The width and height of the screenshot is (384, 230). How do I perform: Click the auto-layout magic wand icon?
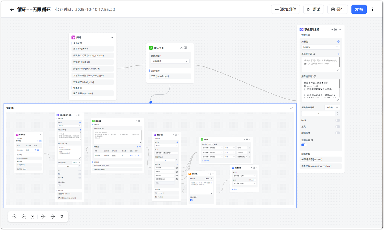pyautogui.click(x=62, y=217)
